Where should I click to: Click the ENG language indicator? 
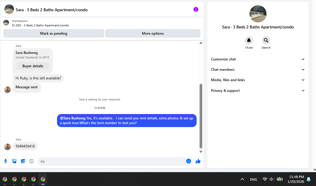[254, 179]
